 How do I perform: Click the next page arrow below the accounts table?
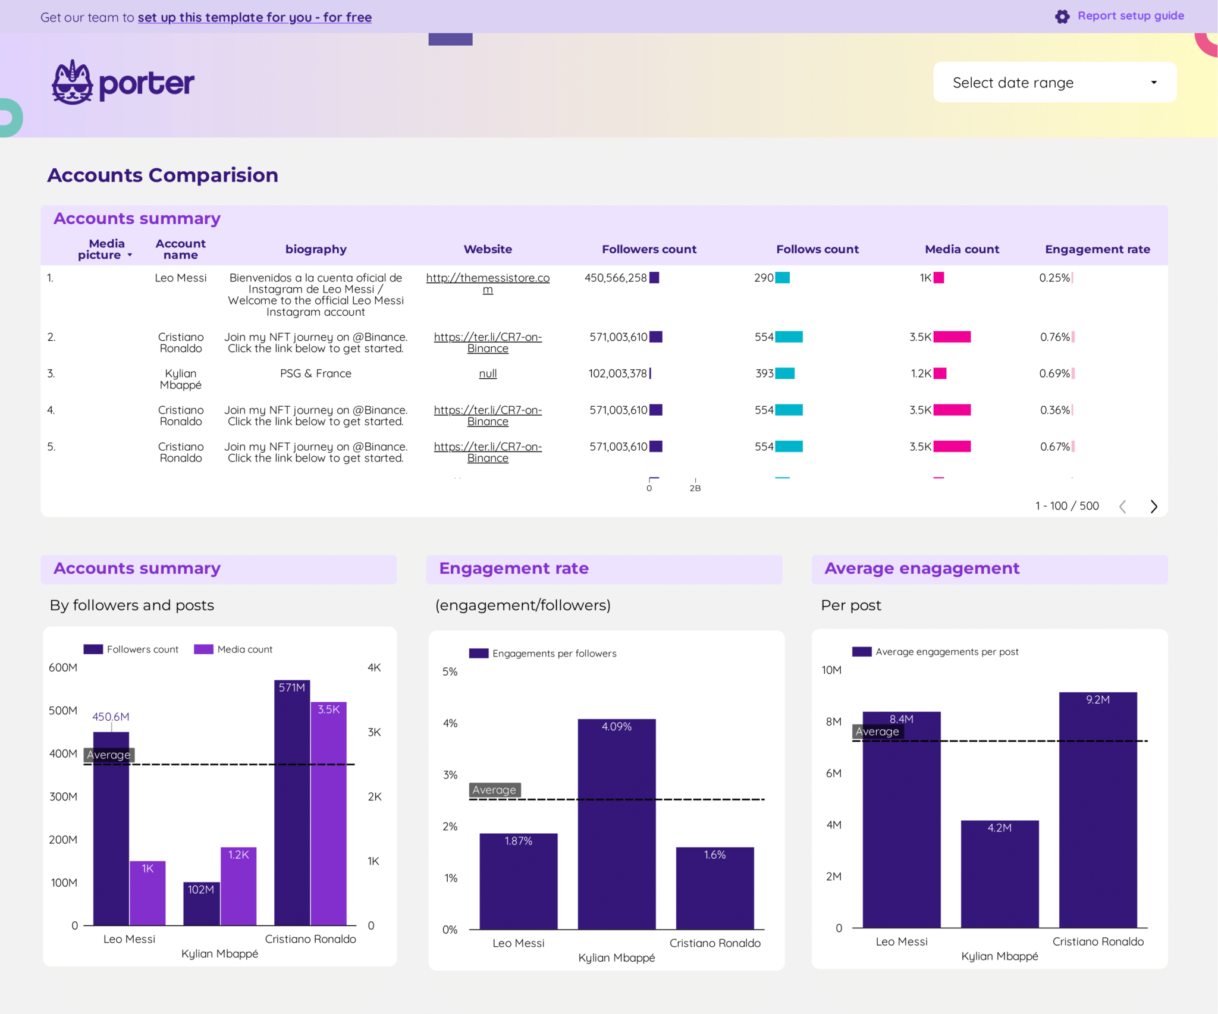1154,506
